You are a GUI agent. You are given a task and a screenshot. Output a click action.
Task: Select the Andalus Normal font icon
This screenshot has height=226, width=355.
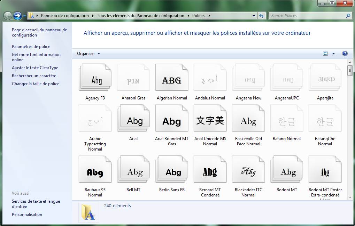coord(210,78)
